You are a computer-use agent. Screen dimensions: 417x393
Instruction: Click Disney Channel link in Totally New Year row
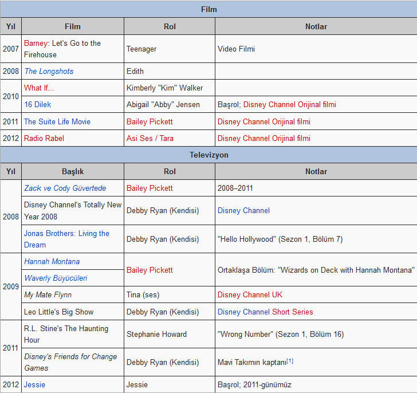243,211
